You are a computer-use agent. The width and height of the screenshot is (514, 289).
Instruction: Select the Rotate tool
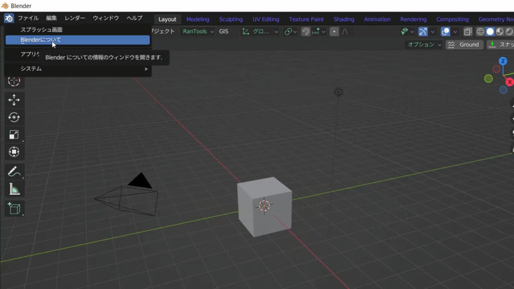click(x=14, y=117)
